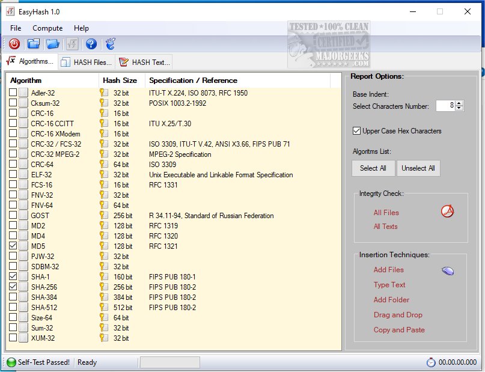Click the Compute formula toolbar icon

72,43
